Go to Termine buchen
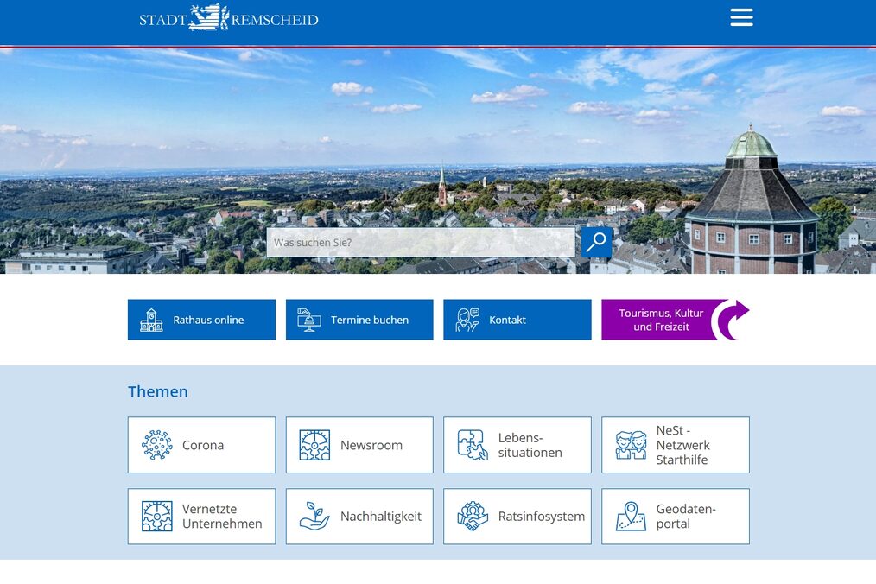This screenshot has width=876, height=584. 359,320
